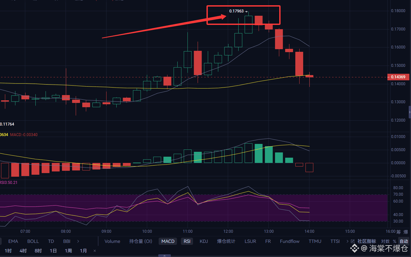
Task: Select the 4时 interval
Action: pyautogui.click(x=23, y=251)
